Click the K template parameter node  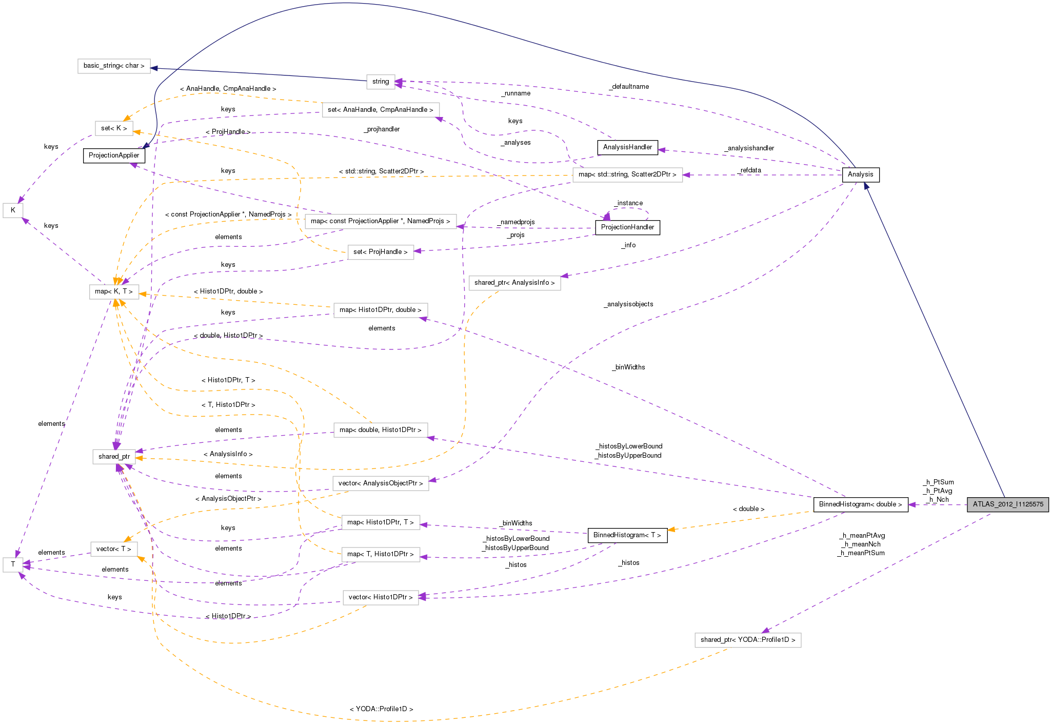(x=13, y=210)
